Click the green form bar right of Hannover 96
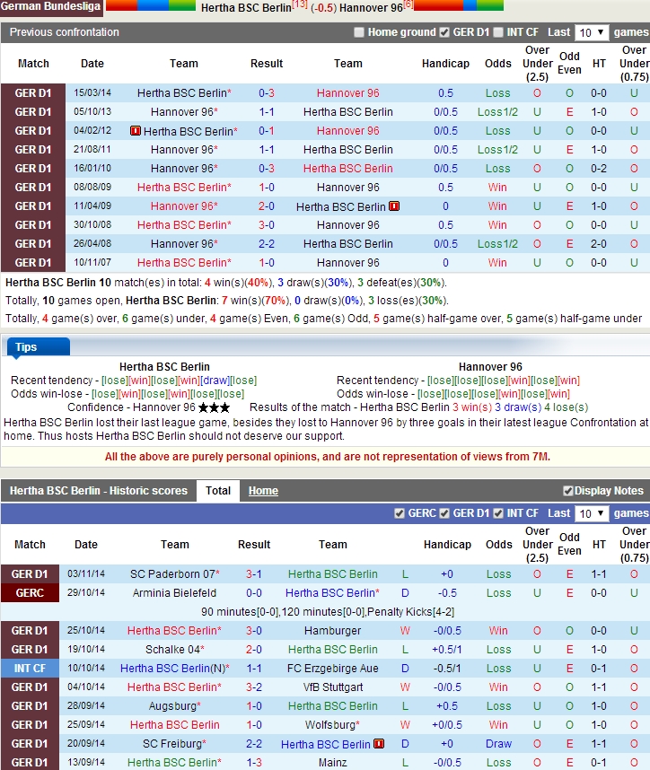650x770 pixels. pos(490,5)
